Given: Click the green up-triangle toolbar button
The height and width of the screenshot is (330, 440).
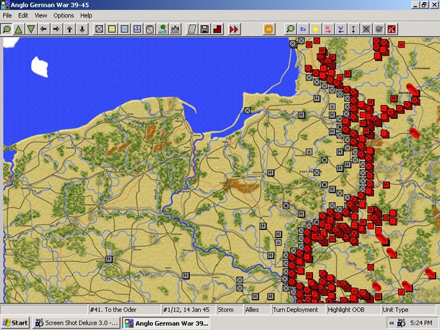Looking at the screenshot, I should (x=18, y=29).
